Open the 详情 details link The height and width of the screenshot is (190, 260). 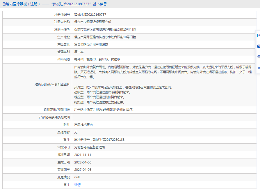tap(77, 185)
